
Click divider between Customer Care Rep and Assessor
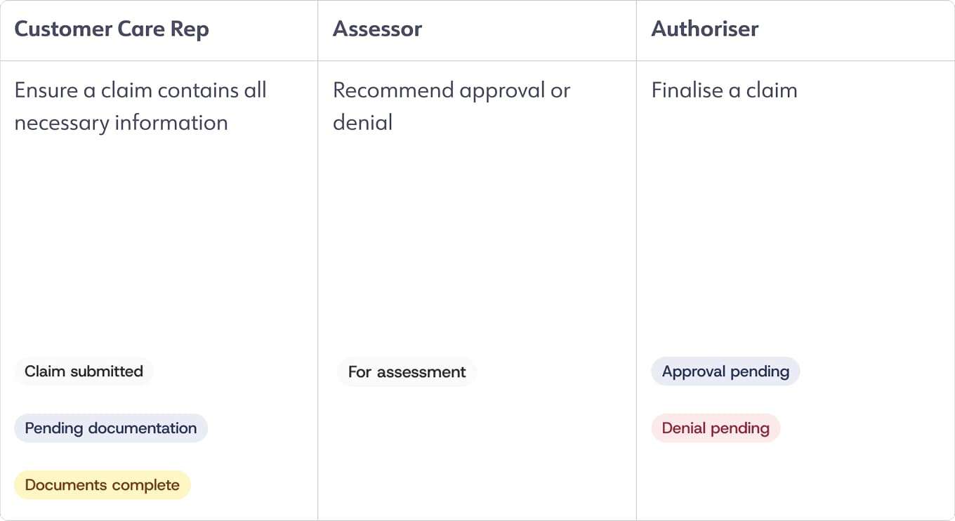click(x=318, y=281)
